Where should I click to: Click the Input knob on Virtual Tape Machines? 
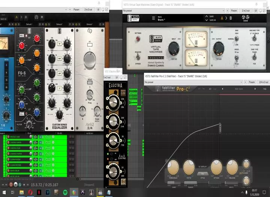[174, 49]
